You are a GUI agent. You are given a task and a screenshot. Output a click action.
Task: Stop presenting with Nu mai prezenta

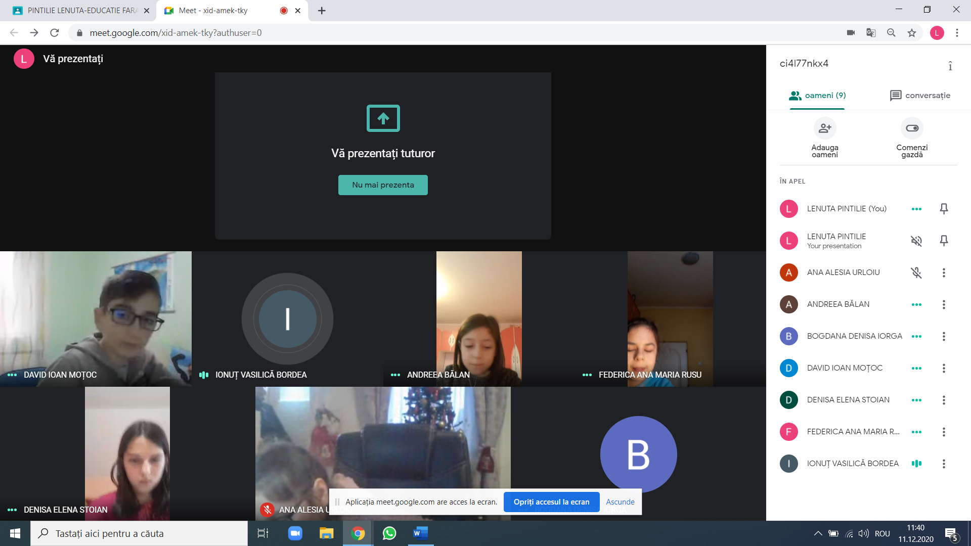(383, 185)
